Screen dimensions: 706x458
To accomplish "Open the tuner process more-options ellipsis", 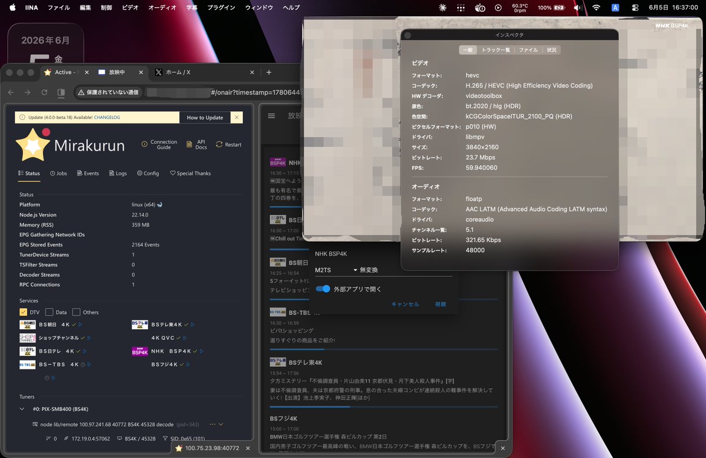I will 212,424.
